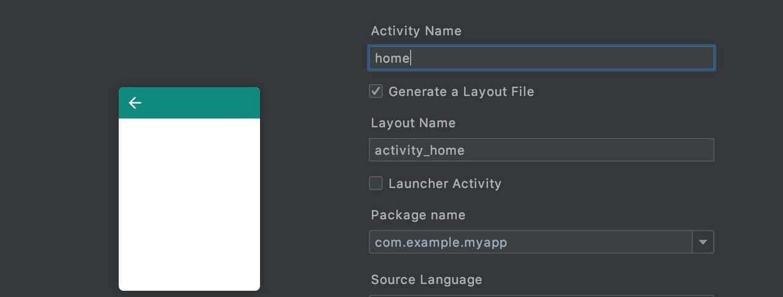
Task: Click the empty square beside Launcher Activity
Action: 376,183
